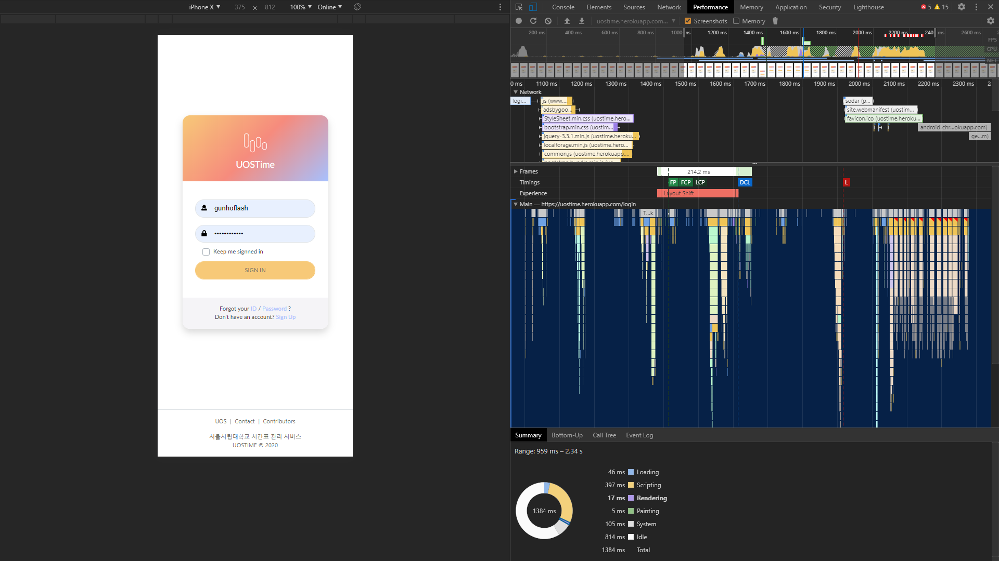Click the save profile download icon
The image size is (999, 561).
point(582,21)
